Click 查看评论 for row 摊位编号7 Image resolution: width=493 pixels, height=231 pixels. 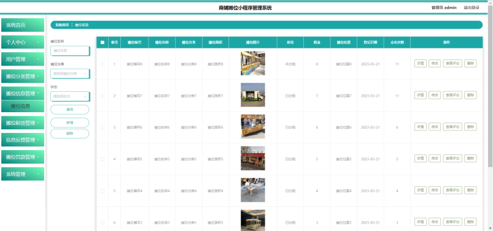coord(452,95)
